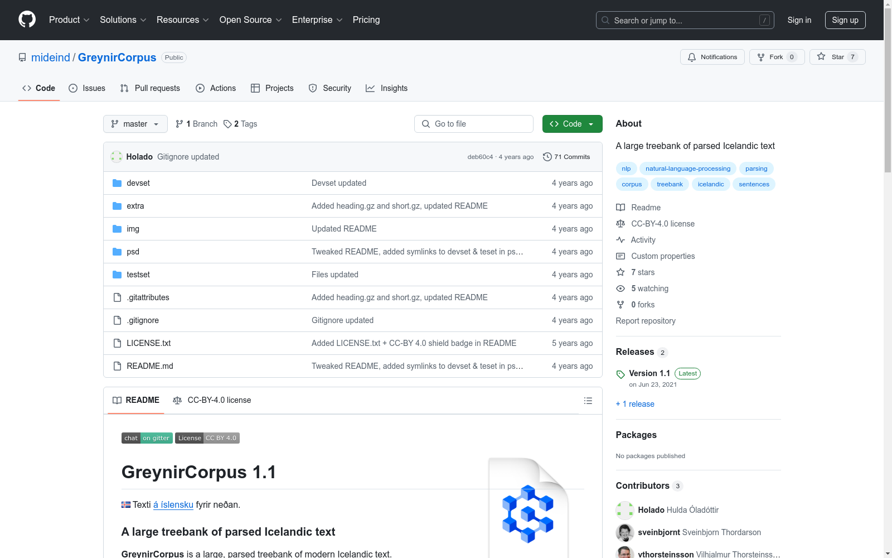Expand the Resources menu
Image resolution: width=892 pixels, height=558 pixels.
coord(183,20)
